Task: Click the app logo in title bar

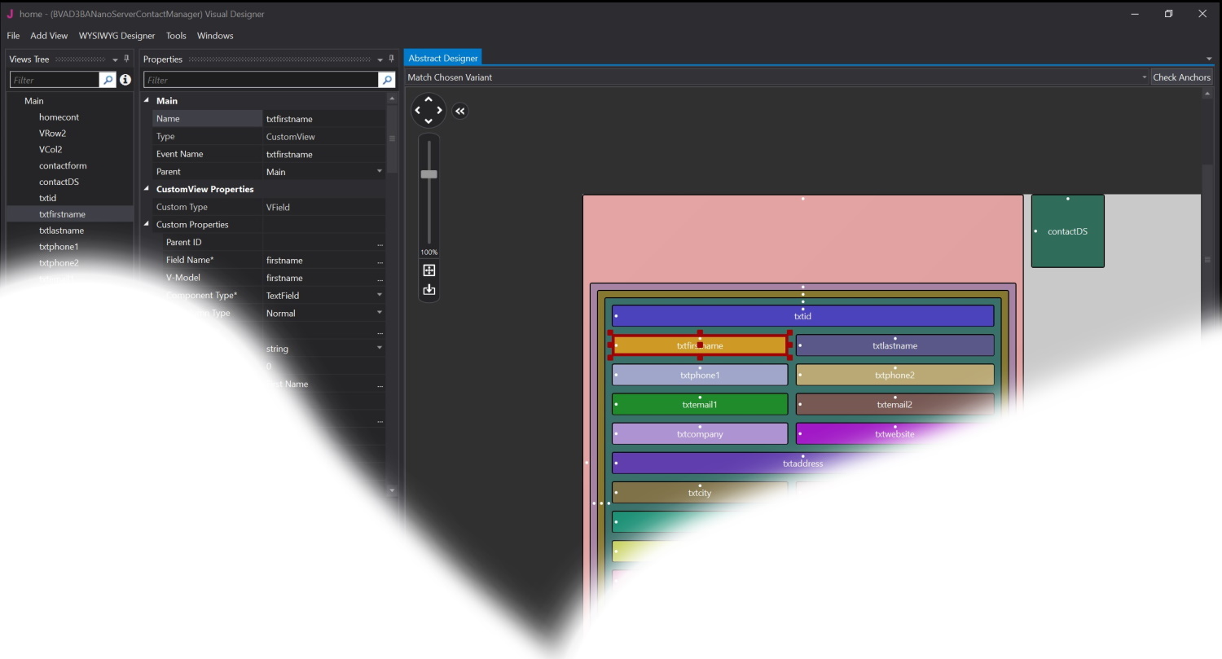Action: (x=11, y=14)
